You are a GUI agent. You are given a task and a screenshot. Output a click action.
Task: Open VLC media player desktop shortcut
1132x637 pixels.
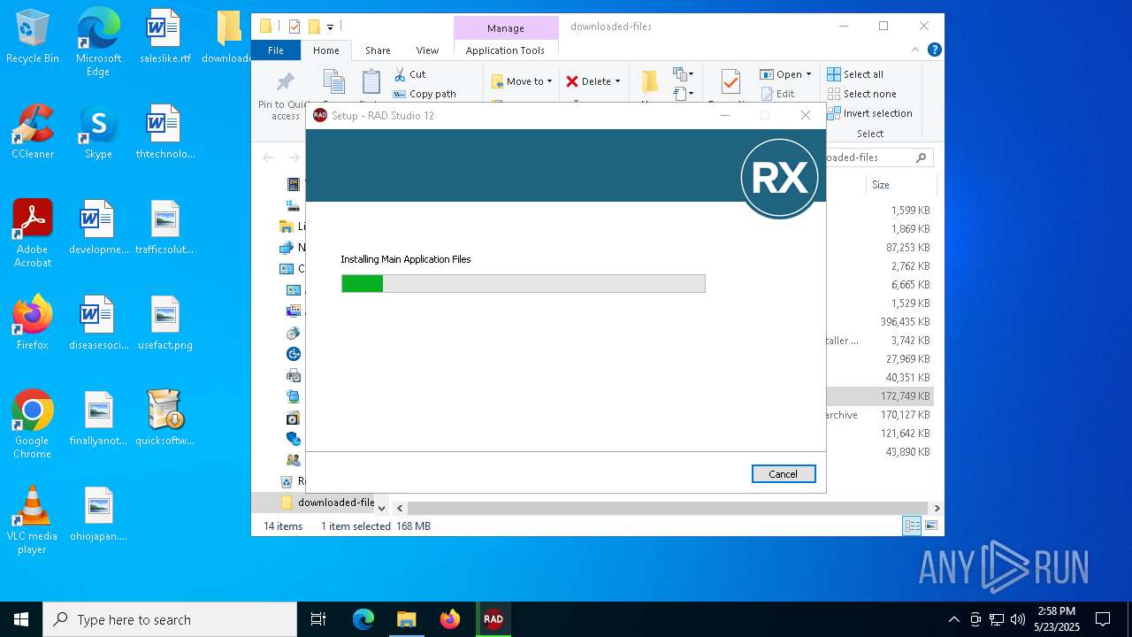(33, 520)
